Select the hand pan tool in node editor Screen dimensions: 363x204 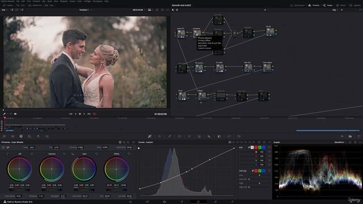(x=177, y=10)
